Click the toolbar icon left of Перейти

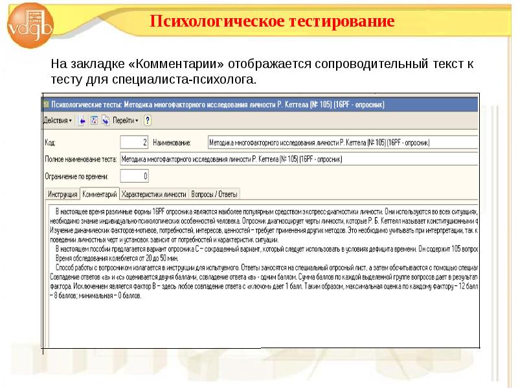pyautogui.click(x=105, y=120)
